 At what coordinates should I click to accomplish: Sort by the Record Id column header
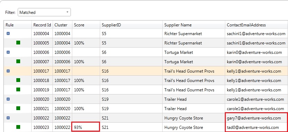click(42, 25)
